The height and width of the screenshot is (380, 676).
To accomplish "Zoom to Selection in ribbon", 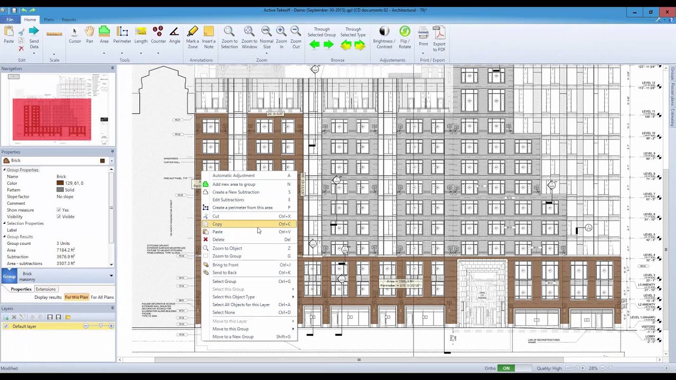I will click(229, 37).
